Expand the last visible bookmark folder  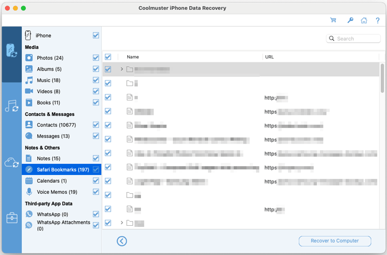tap(122, 223)
